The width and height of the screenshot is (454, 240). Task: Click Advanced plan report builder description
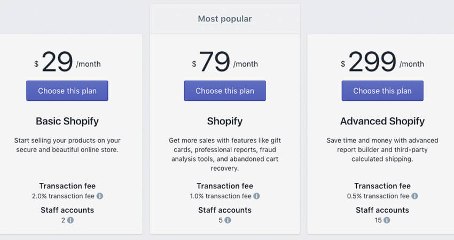[x=382, y=150]
